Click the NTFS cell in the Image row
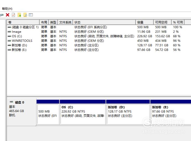This screenshot has width=191, height=141. click(63, 32)
